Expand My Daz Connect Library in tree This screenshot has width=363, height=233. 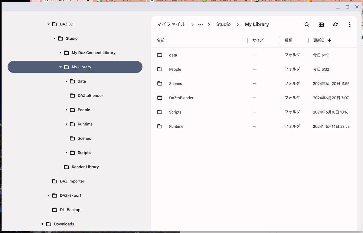60,53
